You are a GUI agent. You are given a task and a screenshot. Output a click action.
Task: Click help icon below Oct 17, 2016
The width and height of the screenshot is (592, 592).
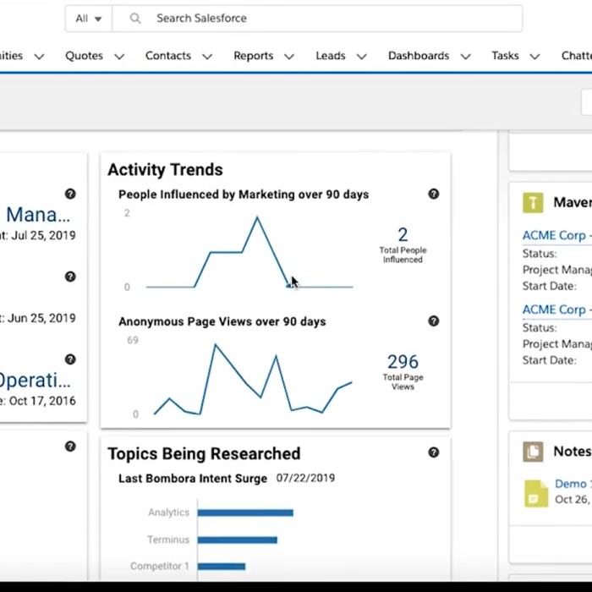click(70, 447)
